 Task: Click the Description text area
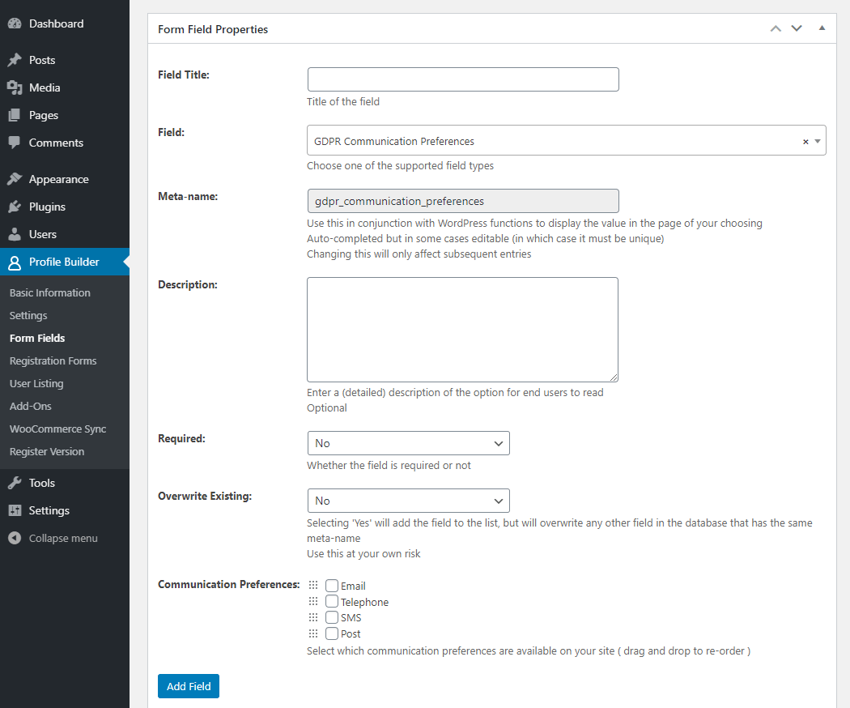point(462,330)
